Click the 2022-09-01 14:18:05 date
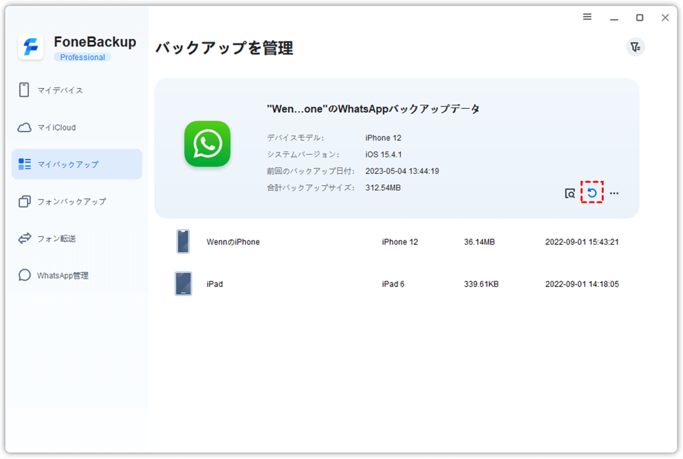 coord(582,284)
